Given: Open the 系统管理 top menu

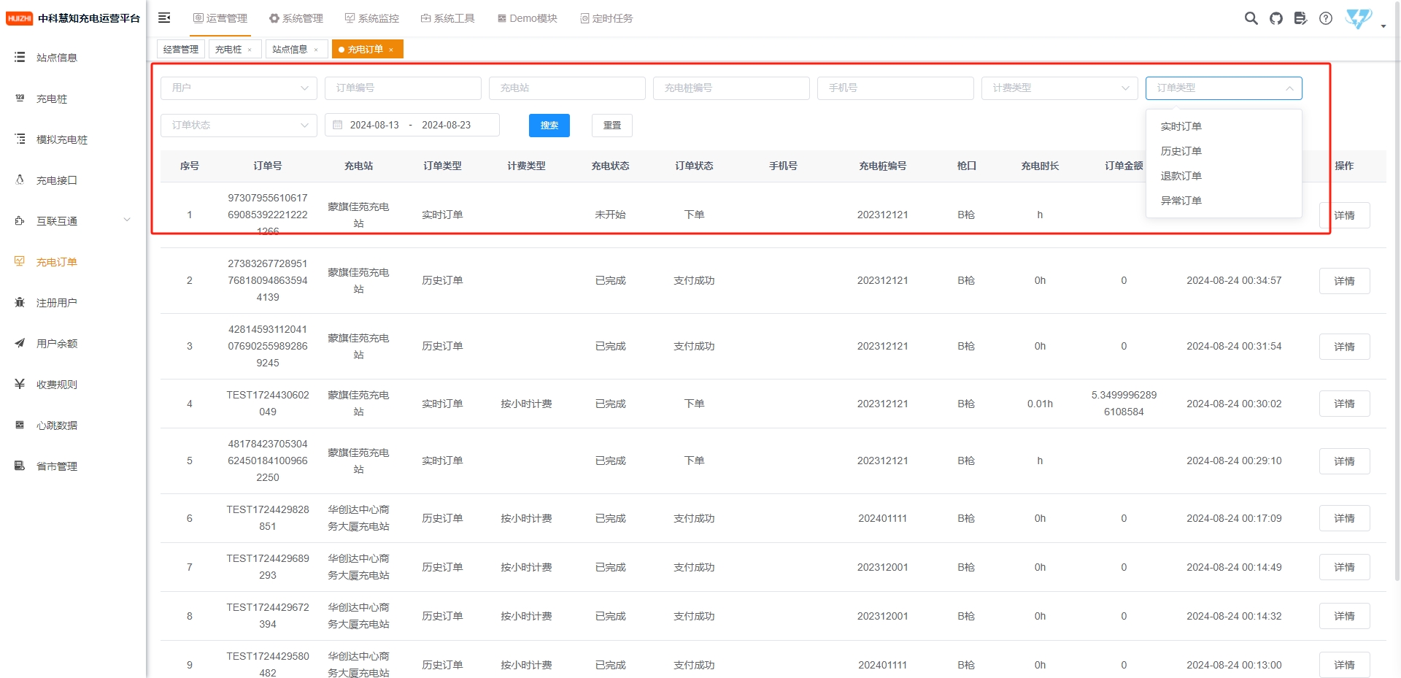Looking at the screenshot, I should click(296, 18).
